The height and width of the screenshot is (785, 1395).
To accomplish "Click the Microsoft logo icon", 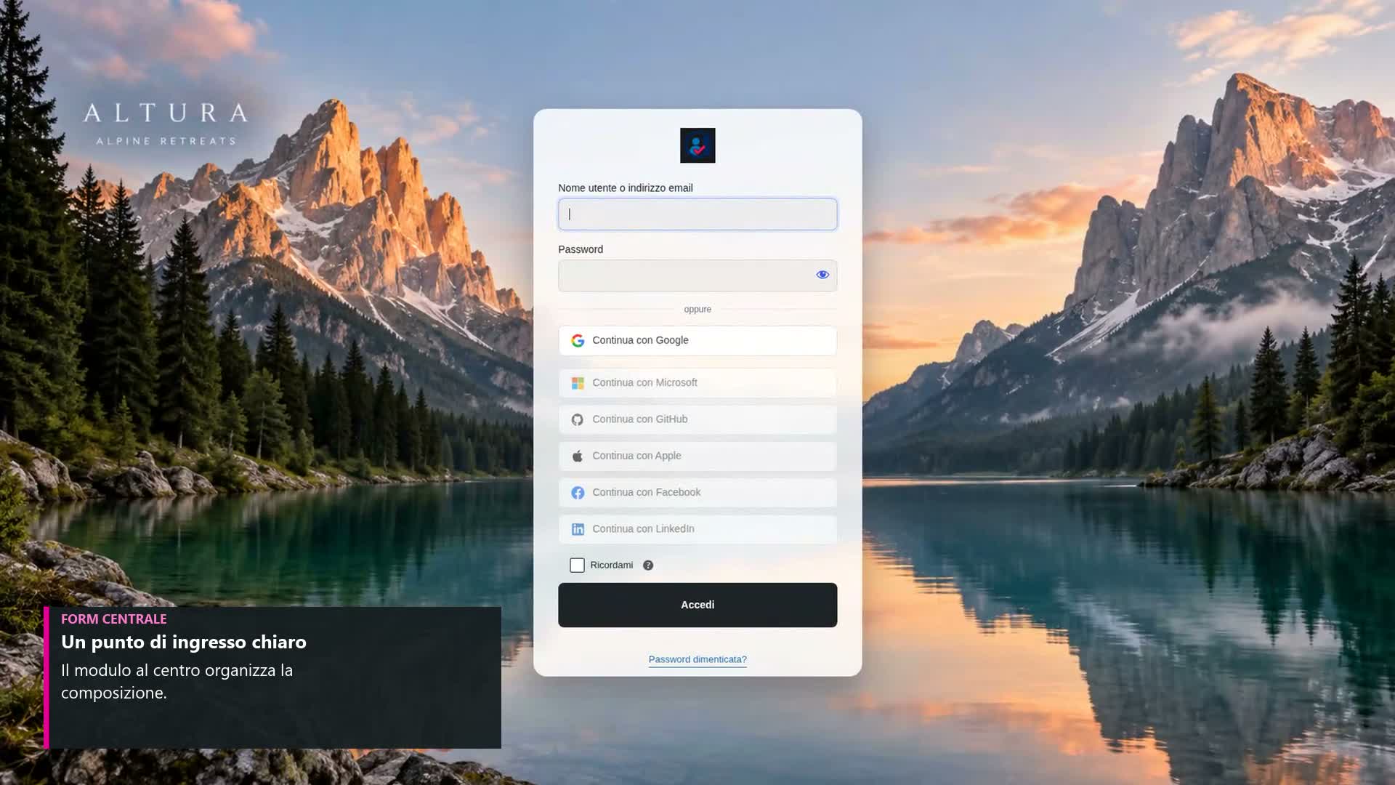I will tap(578, 383).
